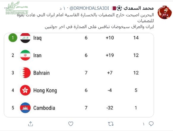Viewport: 173px width, 131px height.
Task: Click Iran's +19 goal difference
Action: coord(110,55)
